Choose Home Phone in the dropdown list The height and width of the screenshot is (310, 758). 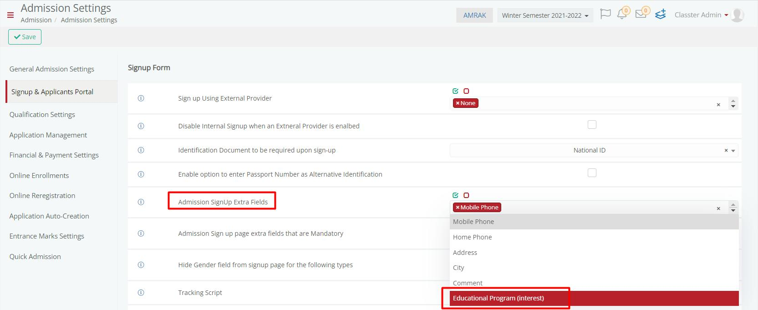(x=594, y=237)
